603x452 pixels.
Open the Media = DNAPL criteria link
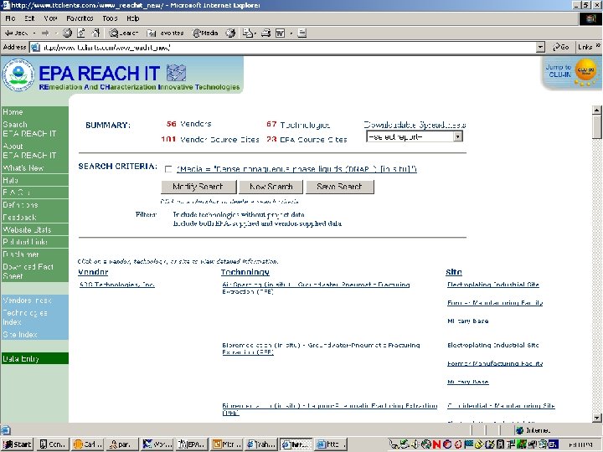296,169
